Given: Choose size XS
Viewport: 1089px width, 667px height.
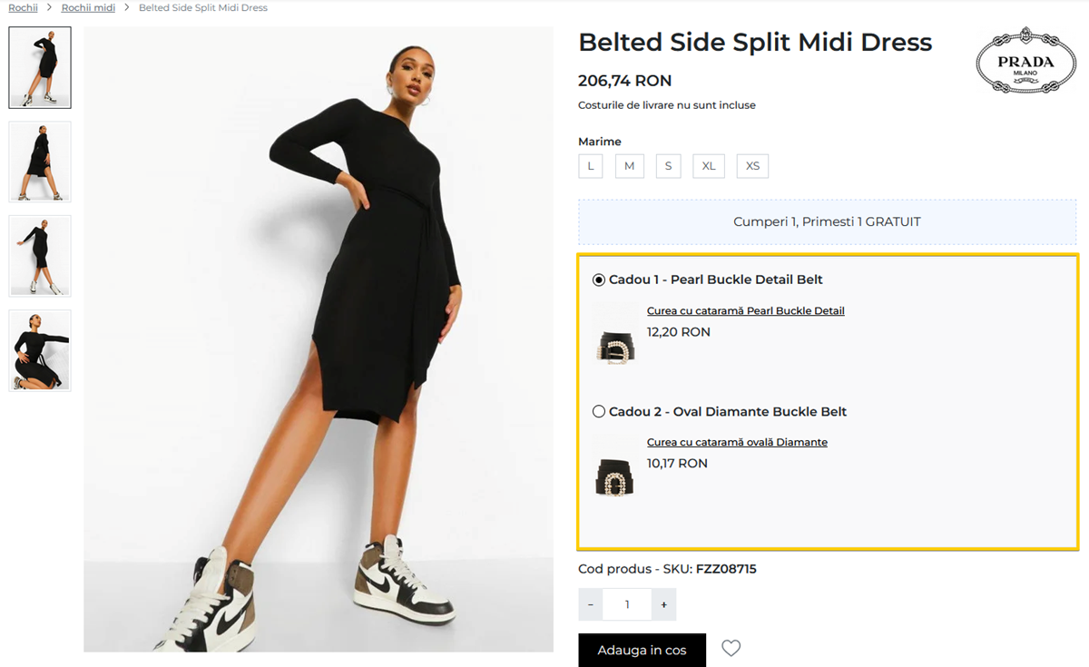Looking at the screenshot, I should (x=752, y=166).
